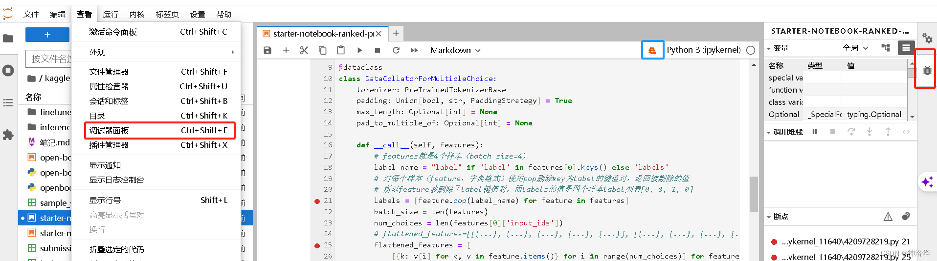Copy the selected cell in notebook toolbar

click(323, 50)
